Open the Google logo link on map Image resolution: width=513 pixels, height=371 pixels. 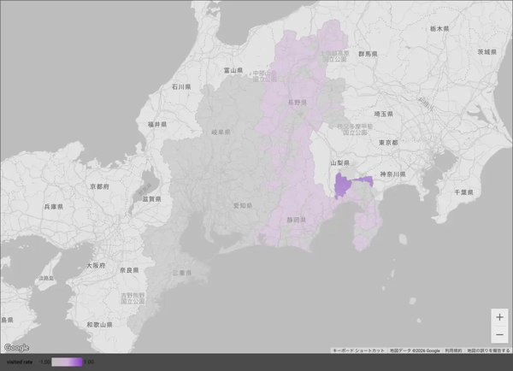[17, 347]
